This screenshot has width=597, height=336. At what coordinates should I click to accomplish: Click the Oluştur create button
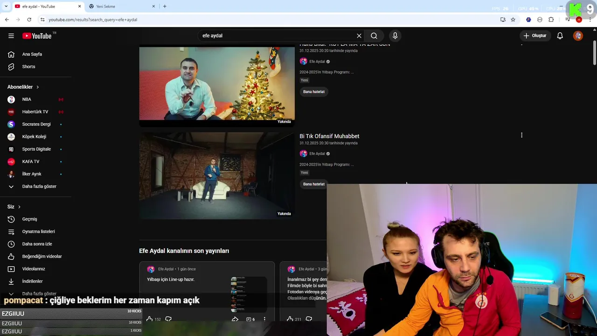535,35
